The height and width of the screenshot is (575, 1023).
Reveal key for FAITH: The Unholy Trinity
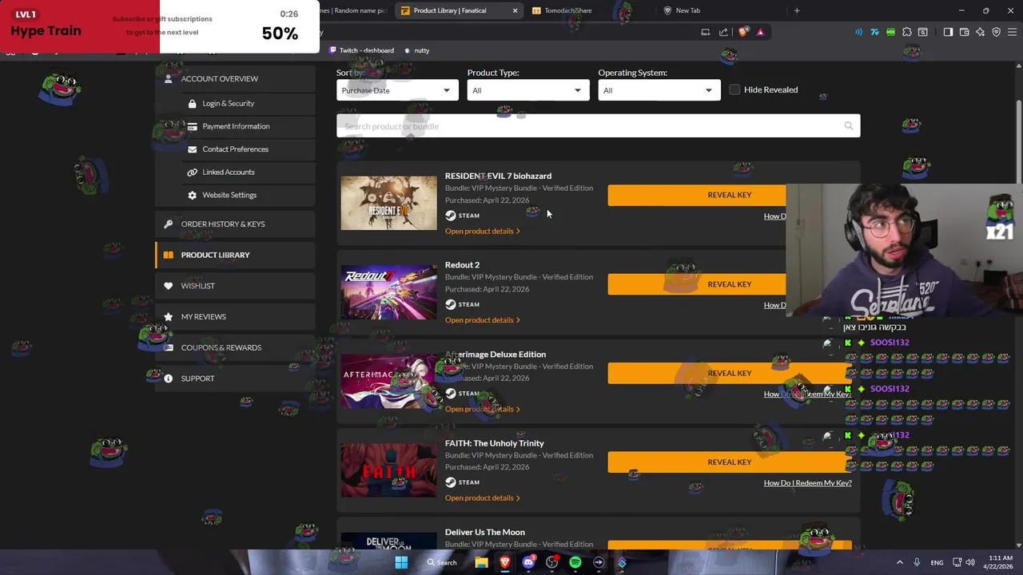click(729, 462)
